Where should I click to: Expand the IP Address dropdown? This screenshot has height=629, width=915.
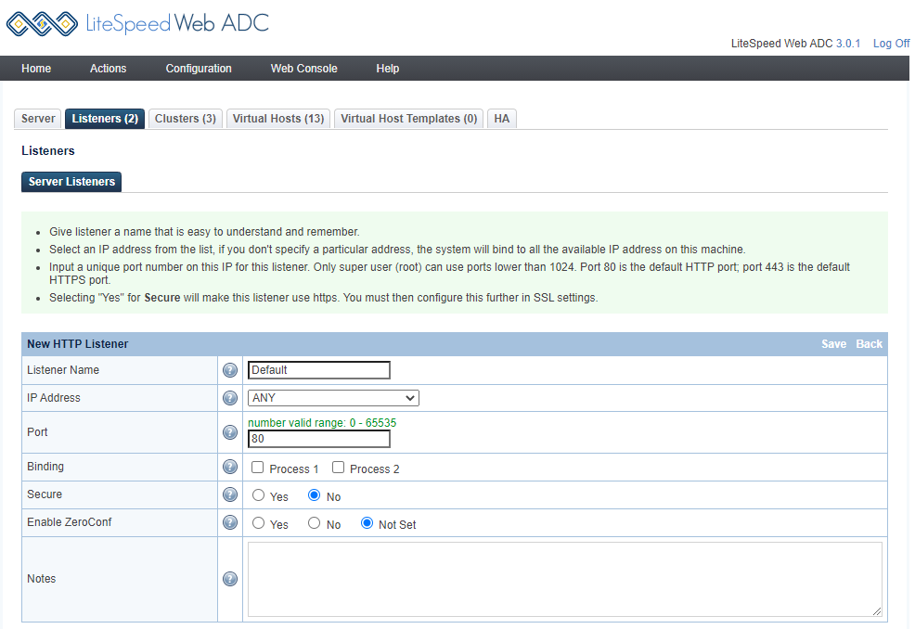click(333, 398)
